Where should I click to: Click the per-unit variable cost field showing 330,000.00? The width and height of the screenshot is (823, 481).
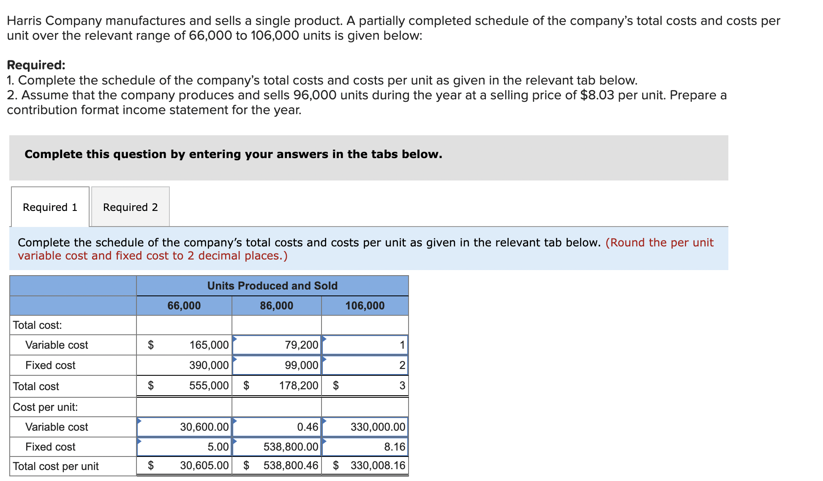point(364,427)
